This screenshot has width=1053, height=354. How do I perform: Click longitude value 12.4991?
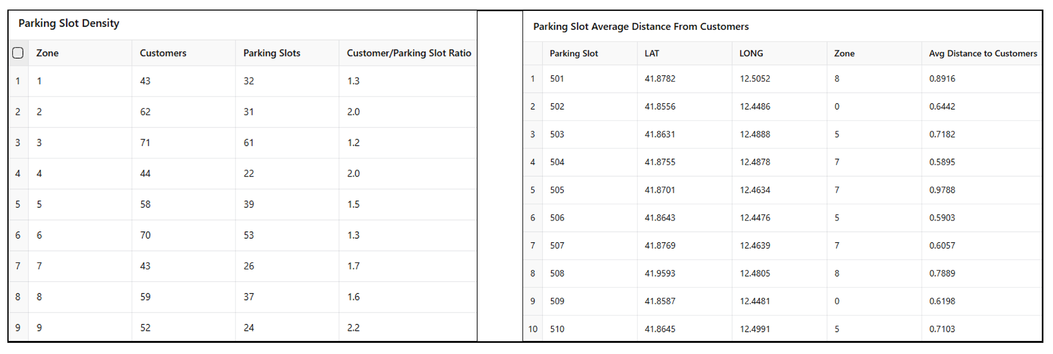[755, 329]
